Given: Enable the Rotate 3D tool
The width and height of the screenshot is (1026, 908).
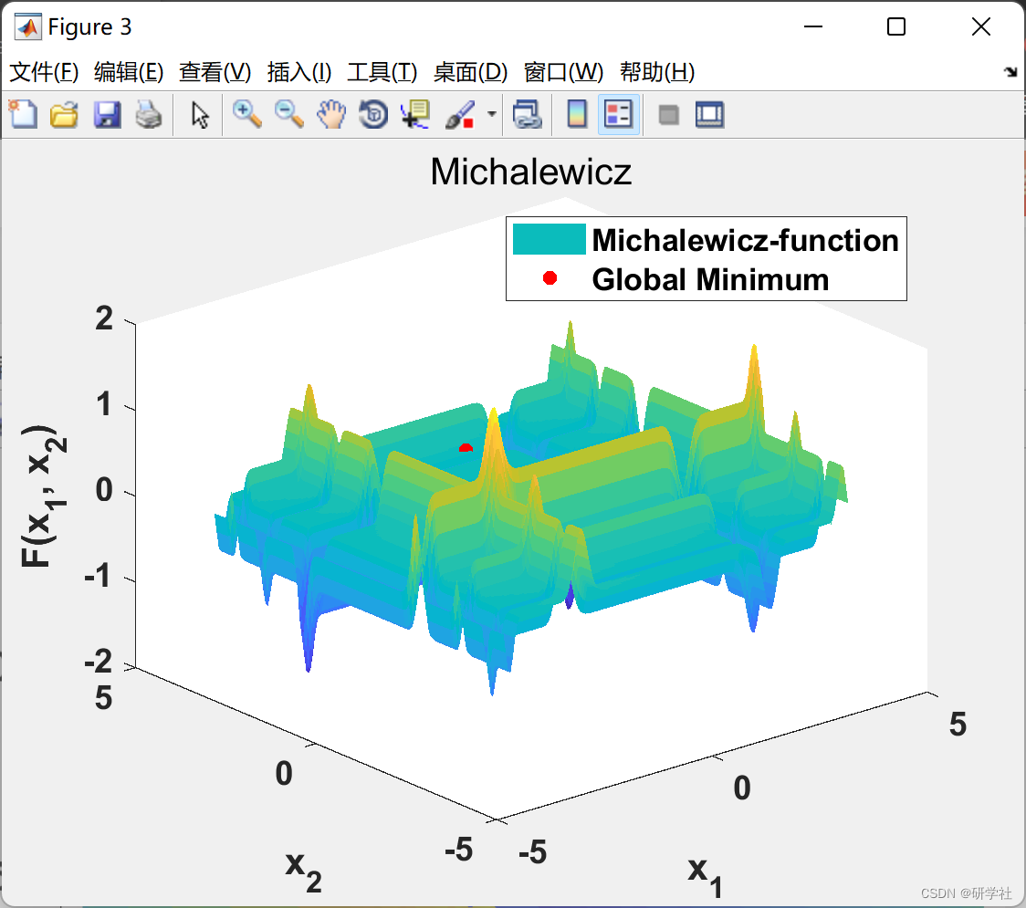Looking at the screenshot, I should (x=373, y=114).
